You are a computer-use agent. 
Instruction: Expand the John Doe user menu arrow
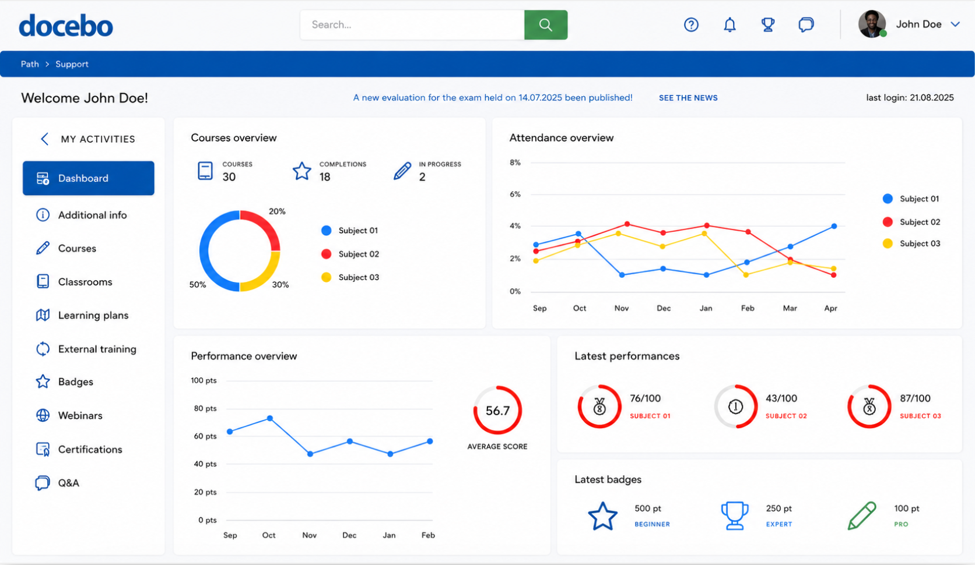click(955, 24)
